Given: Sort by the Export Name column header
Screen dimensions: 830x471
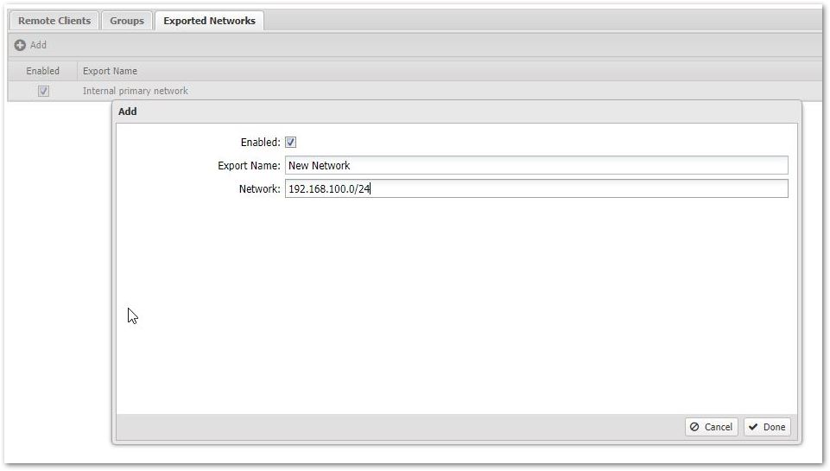Looking at the screenshot, I should click(110, 71).
